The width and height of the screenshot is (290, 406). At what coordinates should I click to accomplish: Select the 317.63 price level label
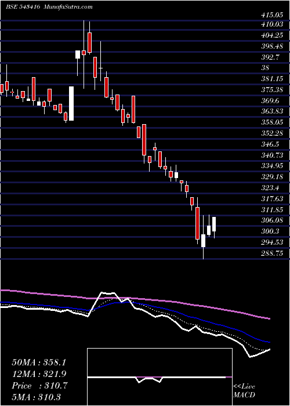(273, 198)
